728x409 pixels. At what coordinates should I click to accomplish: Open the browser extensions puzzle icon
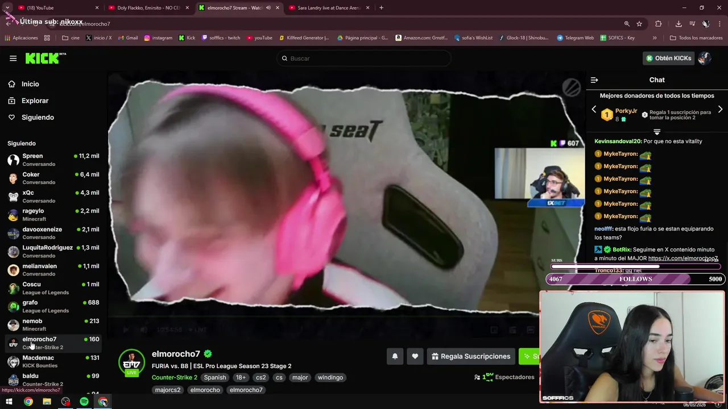coord(659,24)
